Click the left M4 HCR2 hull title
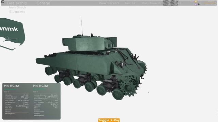 pyautogui.click(x=11, y=86)
